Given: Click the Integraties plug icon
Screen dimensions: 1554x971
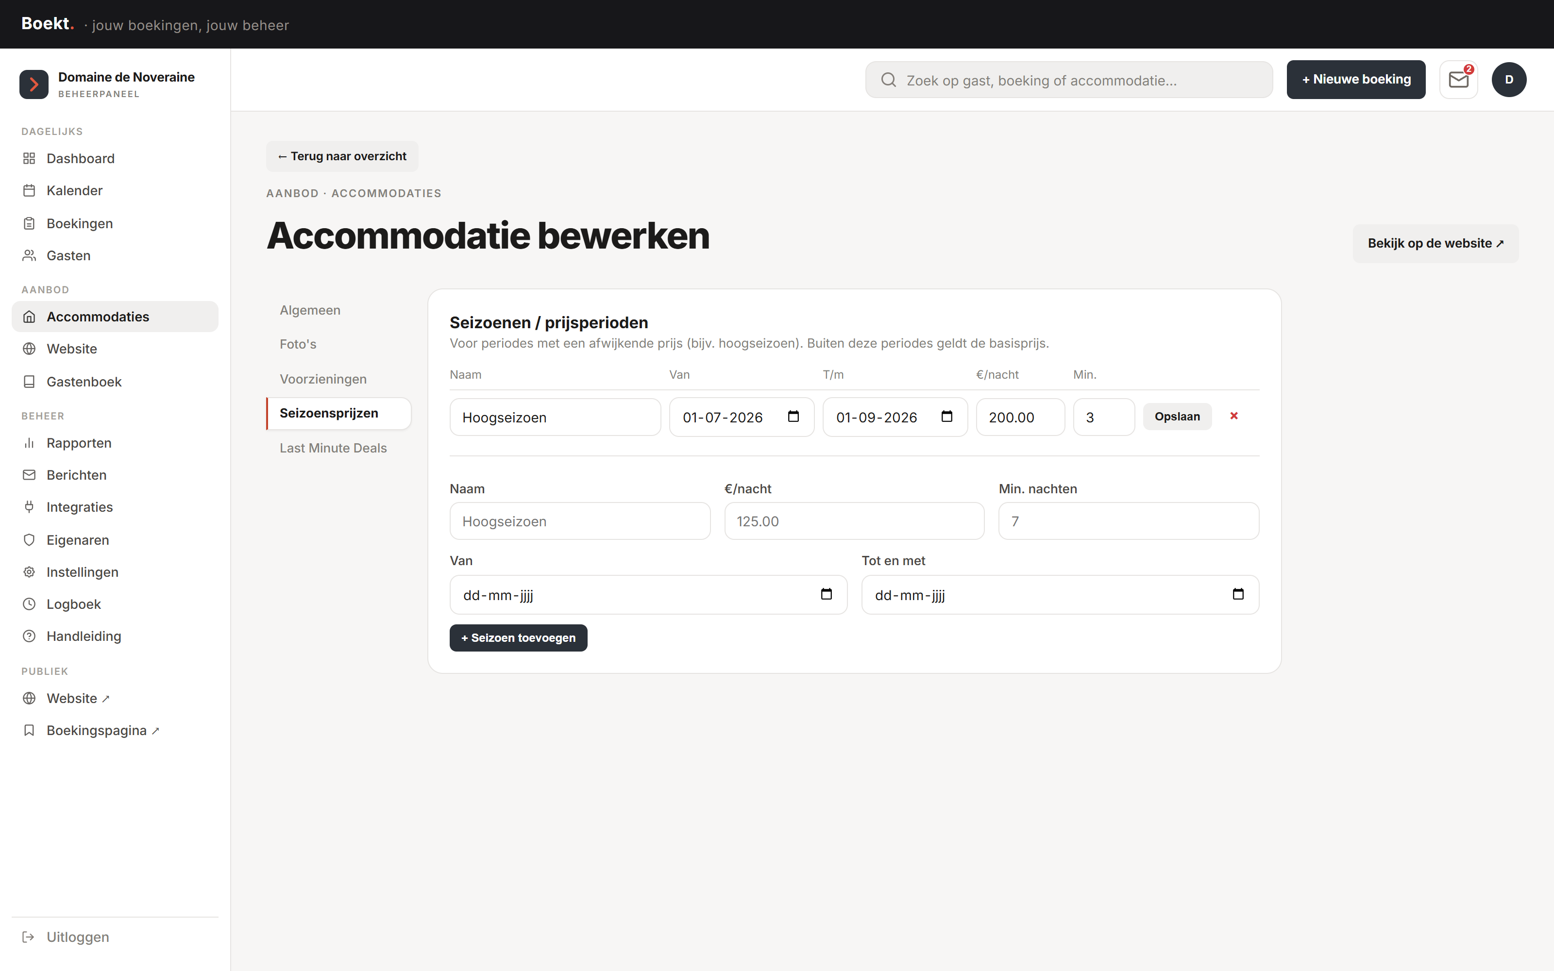Looking at the screenshot, I should 29,507.
